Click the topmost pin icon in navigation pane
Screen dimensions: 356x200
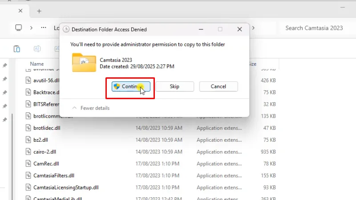(4, 65)
